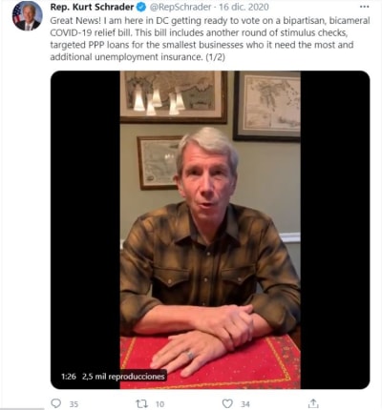Click the 1:26 video duration label
Image resolution: width=382 pixels, height=410 pixels.
coord(69,377)
